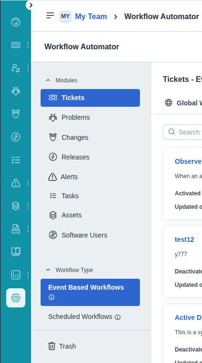Select Tickets module
The height and width of the screenshot is (363, 202).
tap(90, 98)
